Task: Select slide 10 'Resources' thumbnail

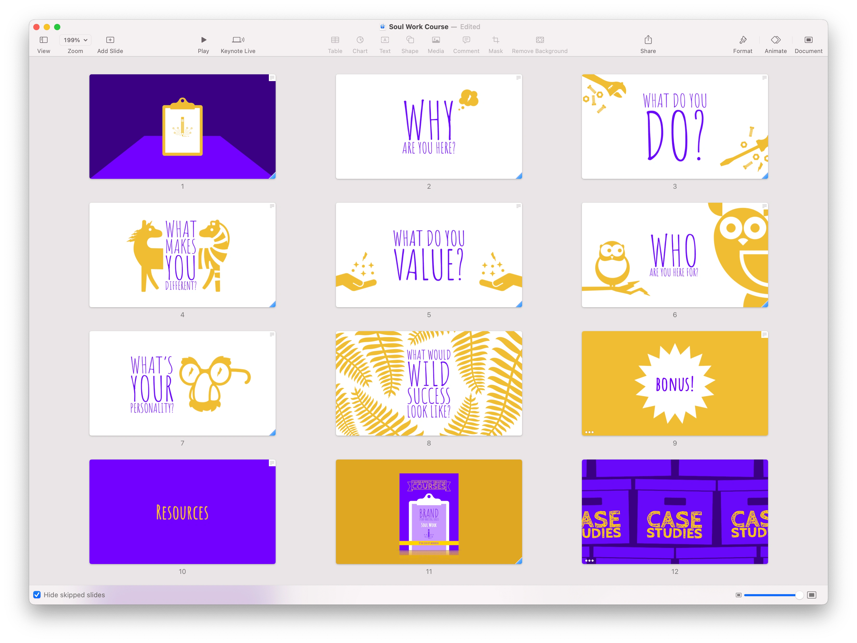Action: [x=183, y=512]
